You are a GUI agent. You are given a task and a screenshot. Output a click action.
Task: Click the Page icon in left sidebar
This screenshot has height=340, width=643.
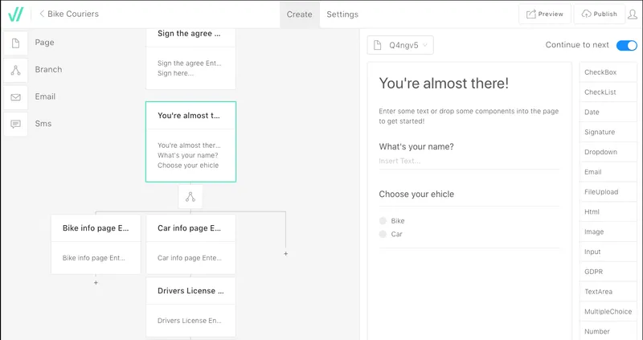[x=15, y=43]
